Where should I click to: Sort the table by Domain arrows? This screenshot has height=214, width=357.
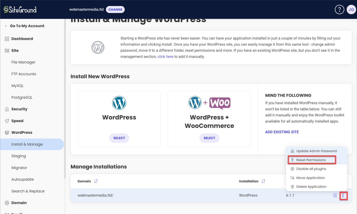coord(96,181)
